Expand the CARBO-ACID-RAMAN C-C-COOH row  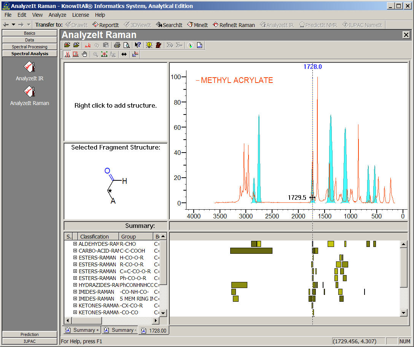coord(75,251)
